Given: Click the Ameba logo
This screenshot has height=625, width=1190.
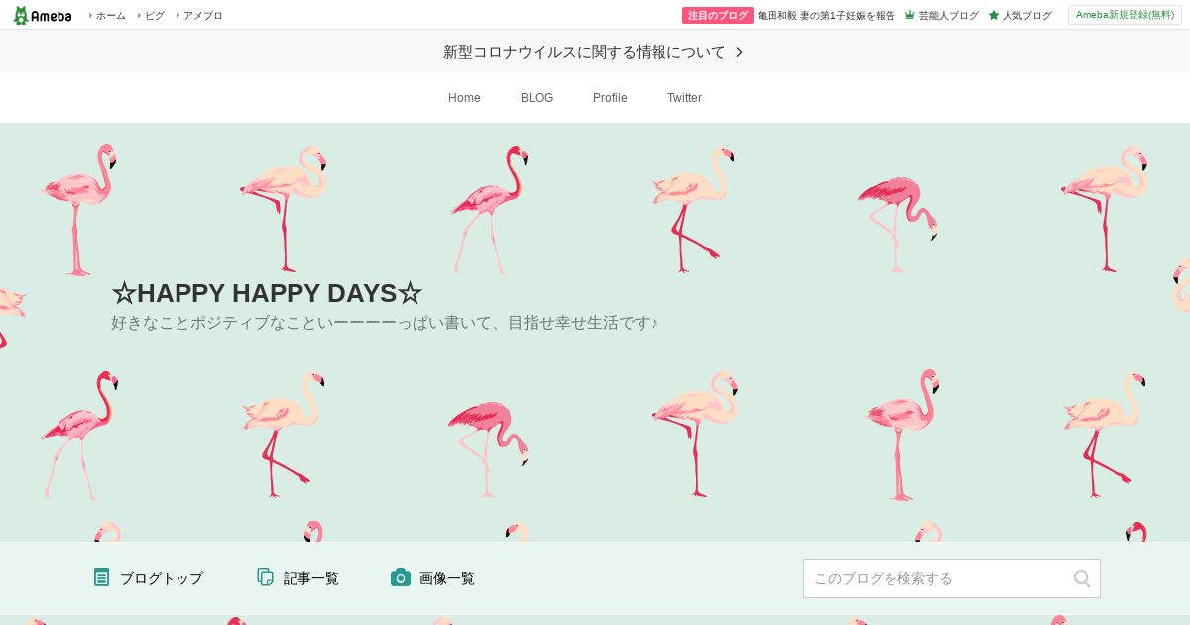Looking at the screenshot, I should (42, 15).
